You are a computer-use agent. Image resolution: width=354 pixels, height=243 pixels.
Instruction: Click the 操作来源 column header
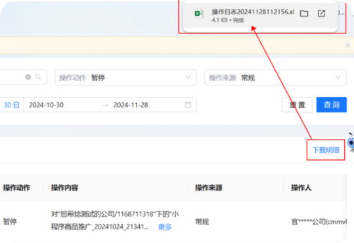tap(209, 187)
